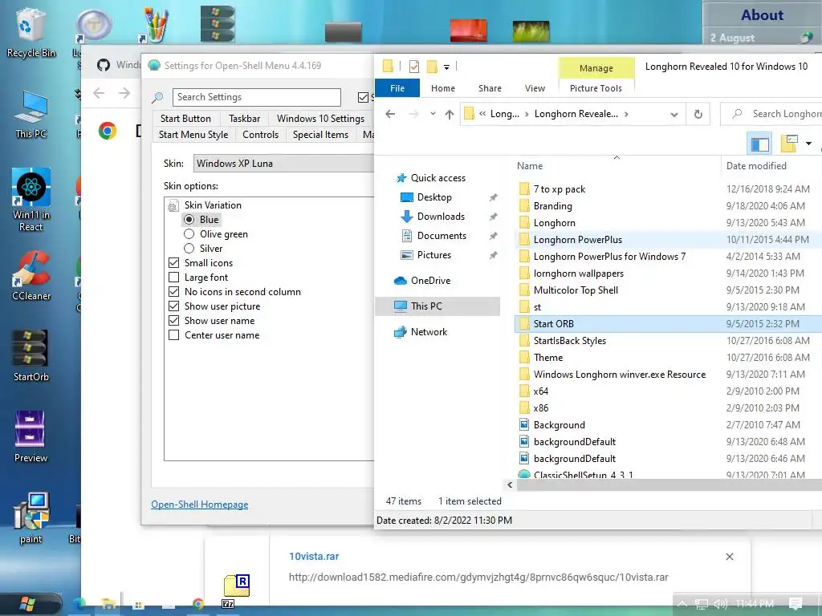
Task: Close the 10vista.rar download notification
Action: click(729, 557)
